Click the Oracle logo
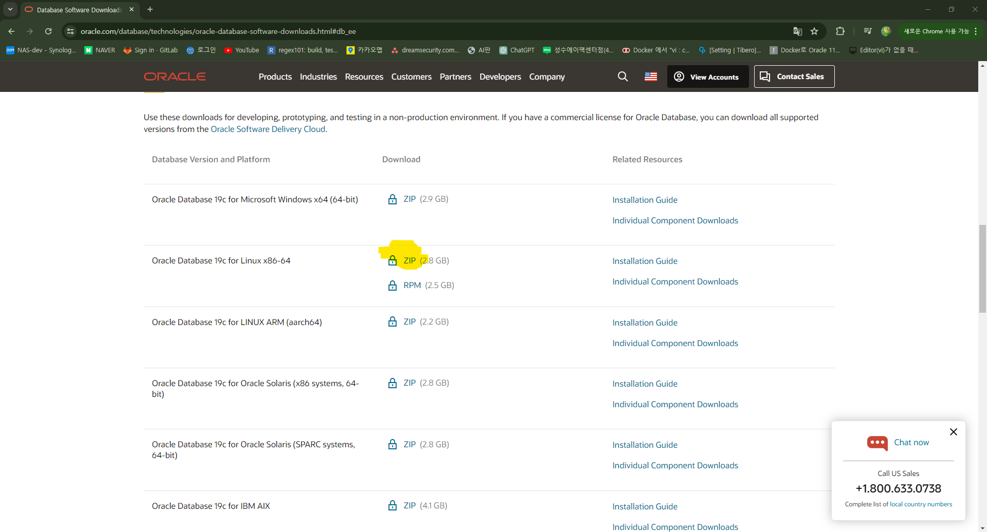The image size is (987, 532). pyautogui.click(x=175, y=77)
